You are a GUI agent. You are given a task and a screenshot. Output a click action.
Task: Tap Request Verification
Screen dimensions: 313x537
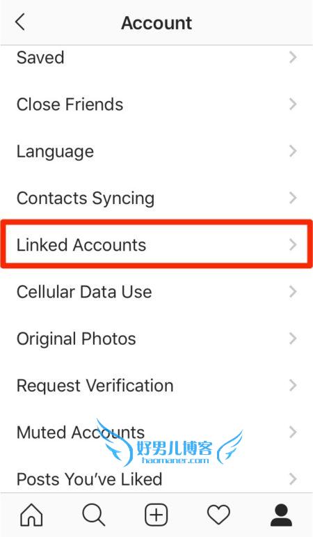click(x=156, y=385)
